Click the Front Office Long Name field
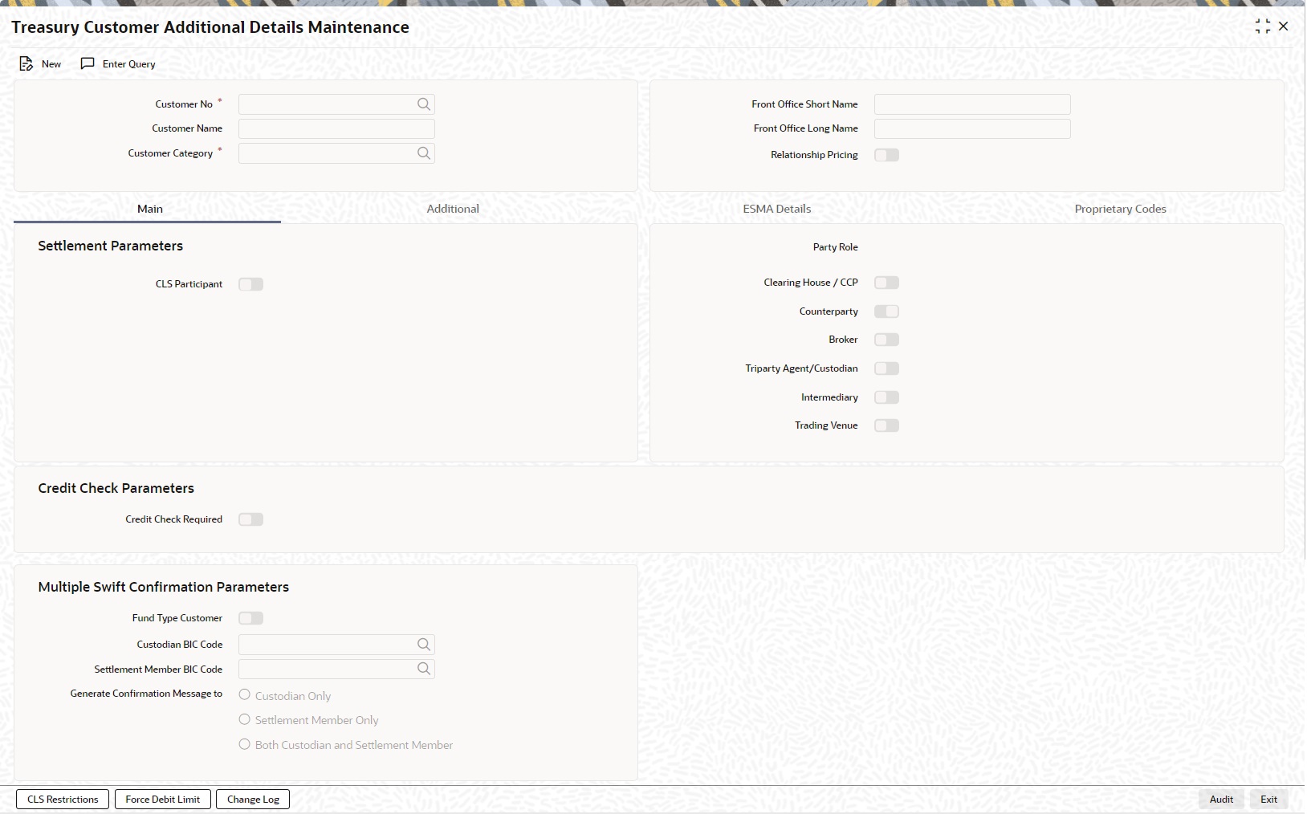1307x814 pixels. 972,128
